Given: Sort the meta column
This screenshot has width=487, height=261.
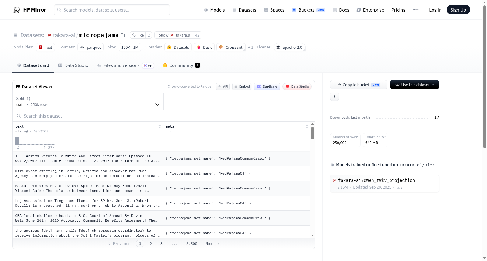Looking at the screenshot, I should (x=307, y=126).
